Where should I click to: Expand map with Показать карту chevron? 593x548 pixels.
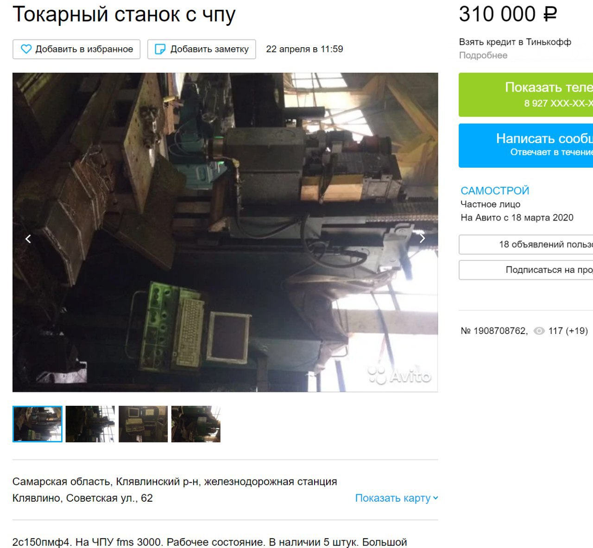coord(435,498)
